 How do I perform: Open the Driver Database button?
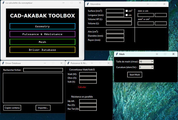[42, 50]
